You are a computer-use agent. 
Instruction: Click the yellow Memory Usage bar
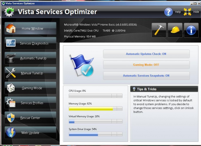[x=96, y=109]
